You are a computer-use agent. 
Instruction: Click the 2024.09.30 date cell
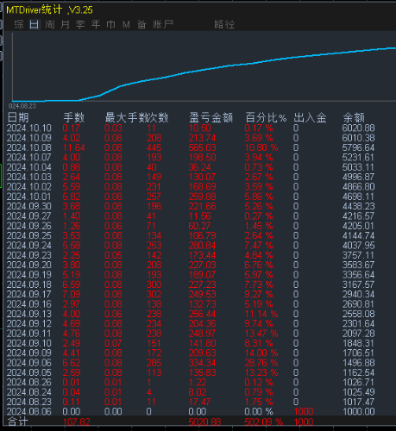[29, 206]
